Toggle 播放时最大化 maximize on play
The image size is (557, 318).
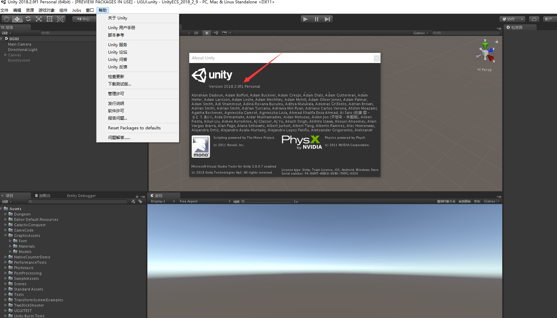coord(446,201)
